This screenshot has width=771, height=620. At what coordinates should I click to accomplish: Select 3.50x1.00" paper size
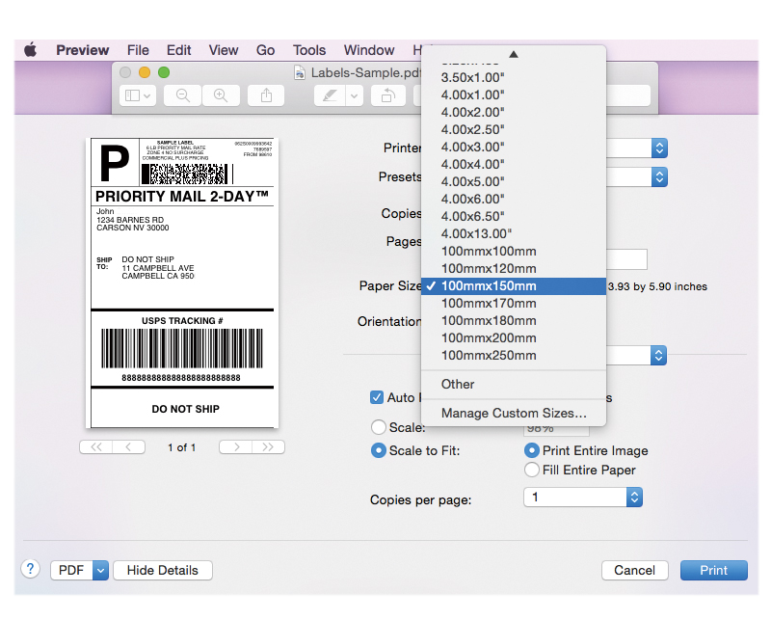tap(514, 78)
